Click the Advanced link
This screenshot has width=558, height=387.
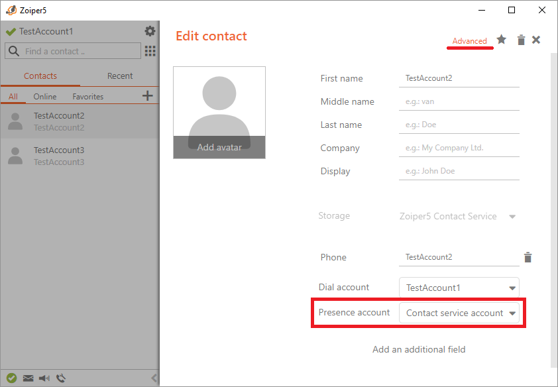pyautogui.click(x=469, y=41)
